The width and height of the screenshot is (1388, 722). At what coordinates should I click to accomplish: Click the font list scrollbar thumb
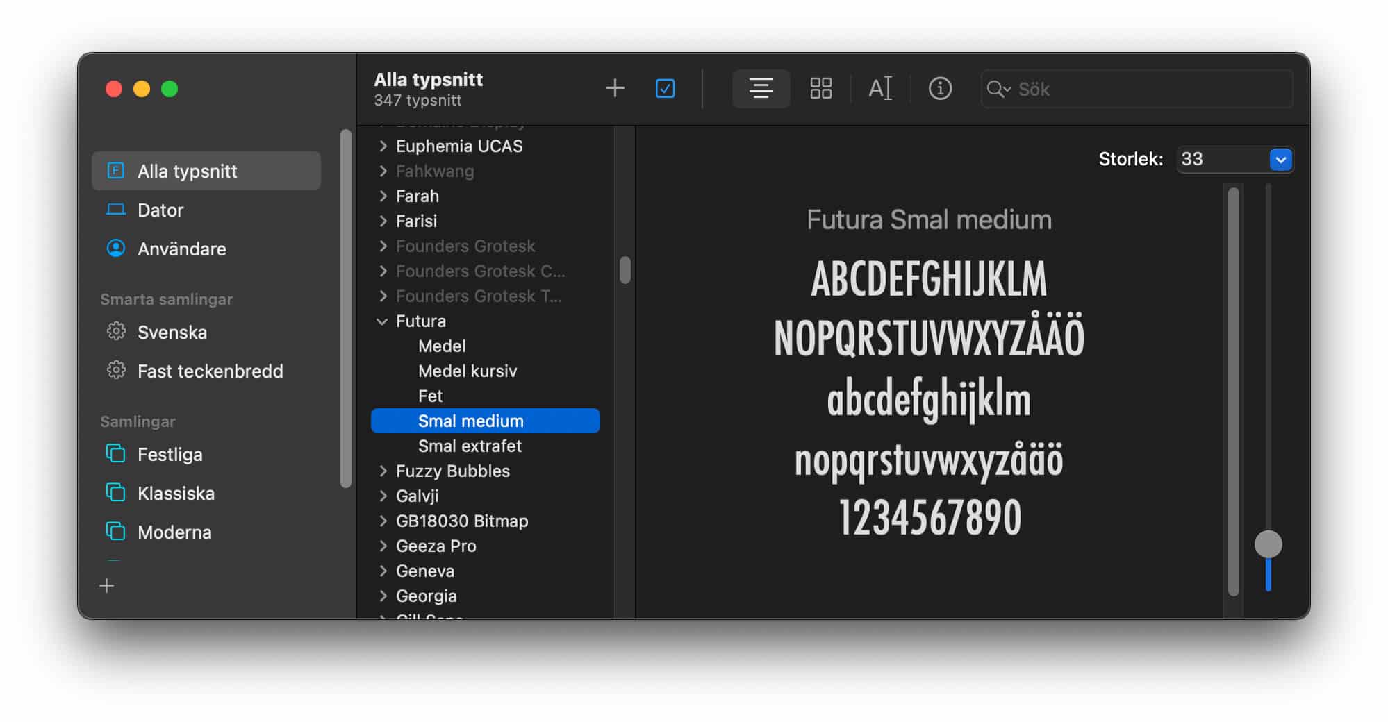pyautogui.click(x=625, y=270)
